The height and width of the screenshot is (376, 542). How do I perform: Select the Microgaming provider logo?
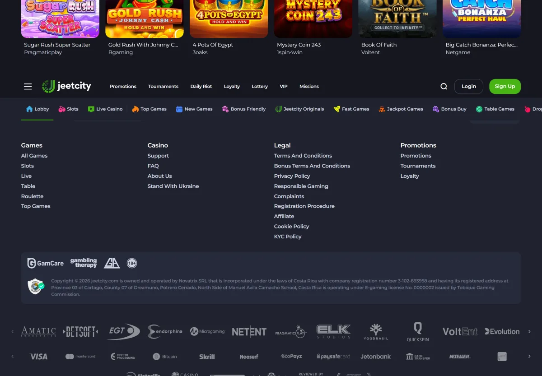(207, 332)
